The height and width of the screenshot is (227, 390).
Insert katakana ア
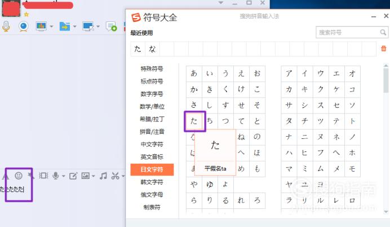tap(289, 73)
